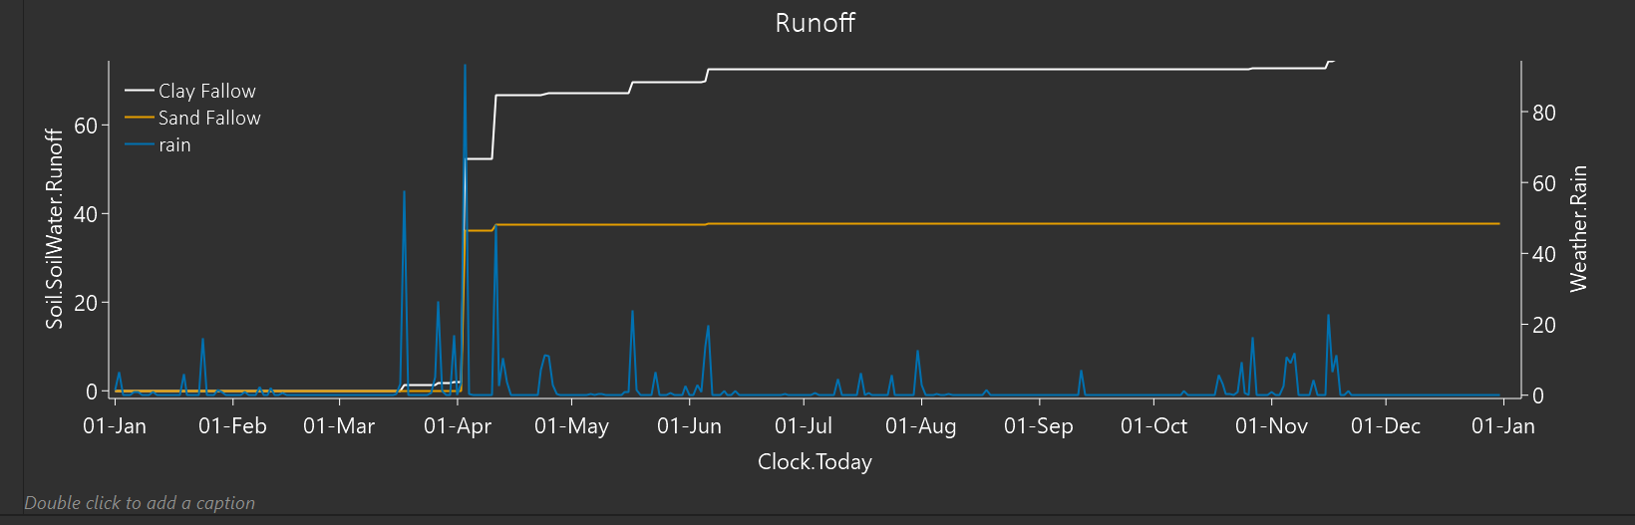Viewport: 1635px width, 525px height.
Task: Click the Clock.Today axis title
Action: (x=815, y=461)
